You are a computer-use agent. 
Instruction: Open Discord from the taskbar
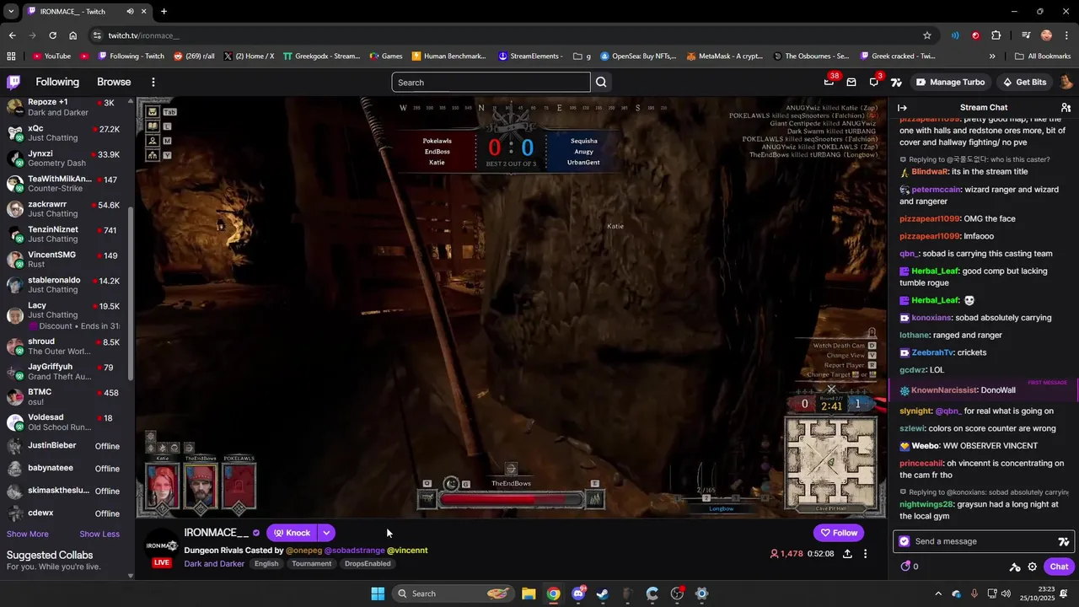(578, 594)
